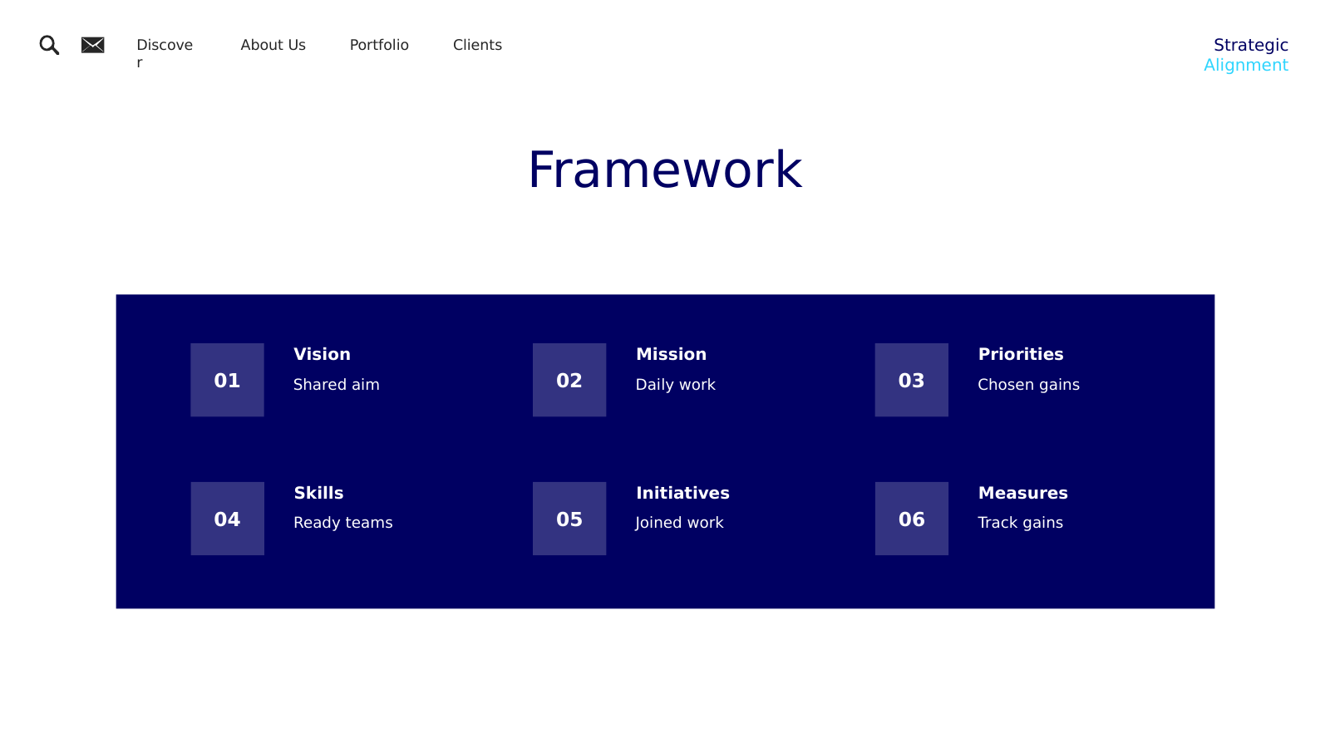
Task: Click the search magnifier icon
Action: click(49, 45)
